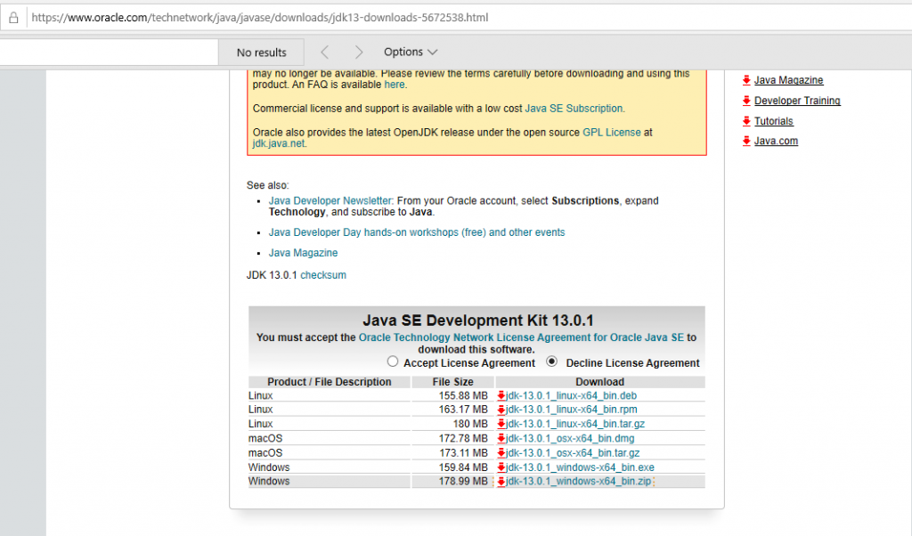Click the Download column header

(x=599, y=382)
